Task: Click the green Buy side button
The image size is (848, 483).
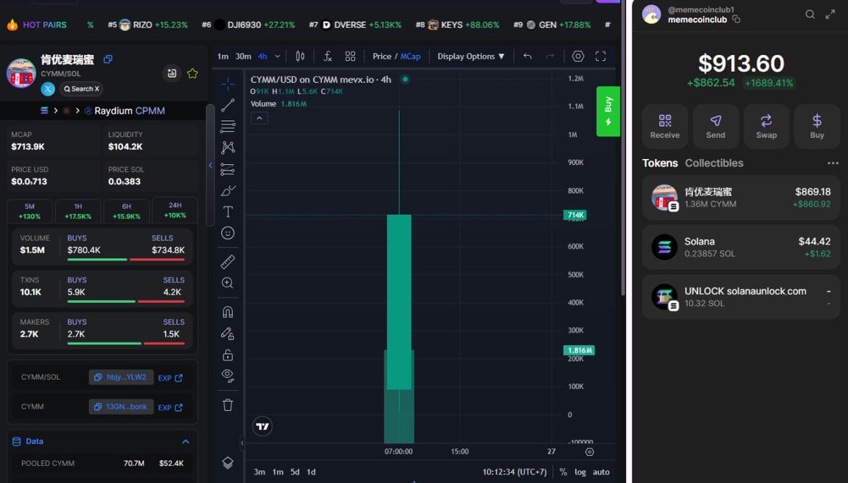Action: (x=608, y=112)
